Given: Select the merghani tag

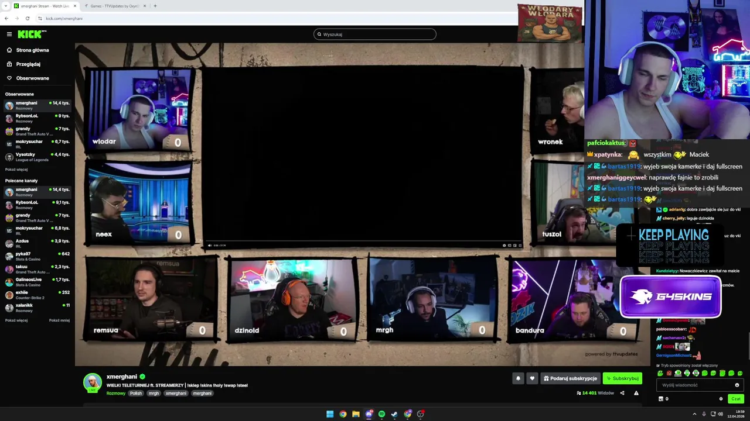Looking at the screenshot, I should tap(202, 394).
